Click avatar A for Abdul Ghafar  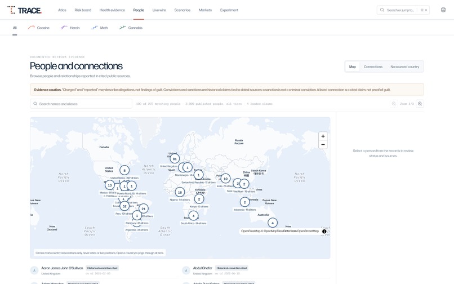point(186,270)
